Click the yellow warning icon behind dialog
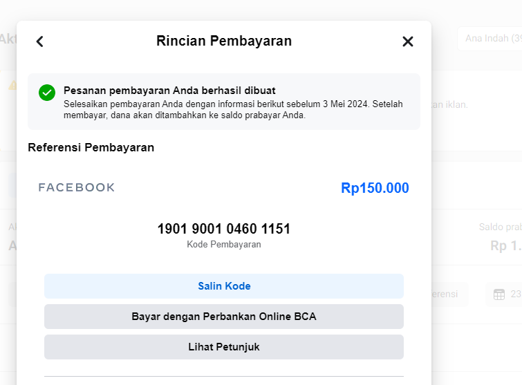Image resolution: width=522 pixels, height=385 pixels. pyautogui.click(x=12, y=85)
